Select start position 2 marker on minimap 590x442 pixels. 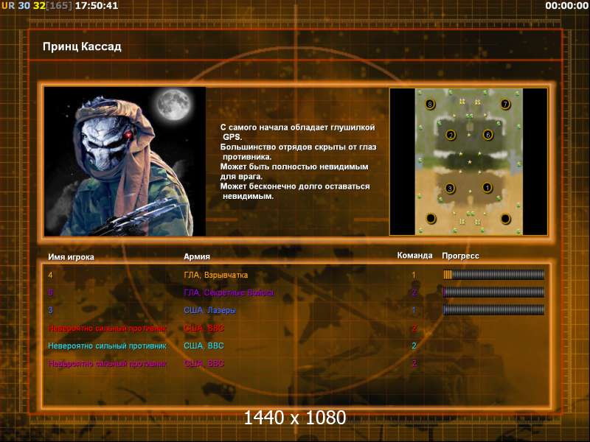coord(451,135)
